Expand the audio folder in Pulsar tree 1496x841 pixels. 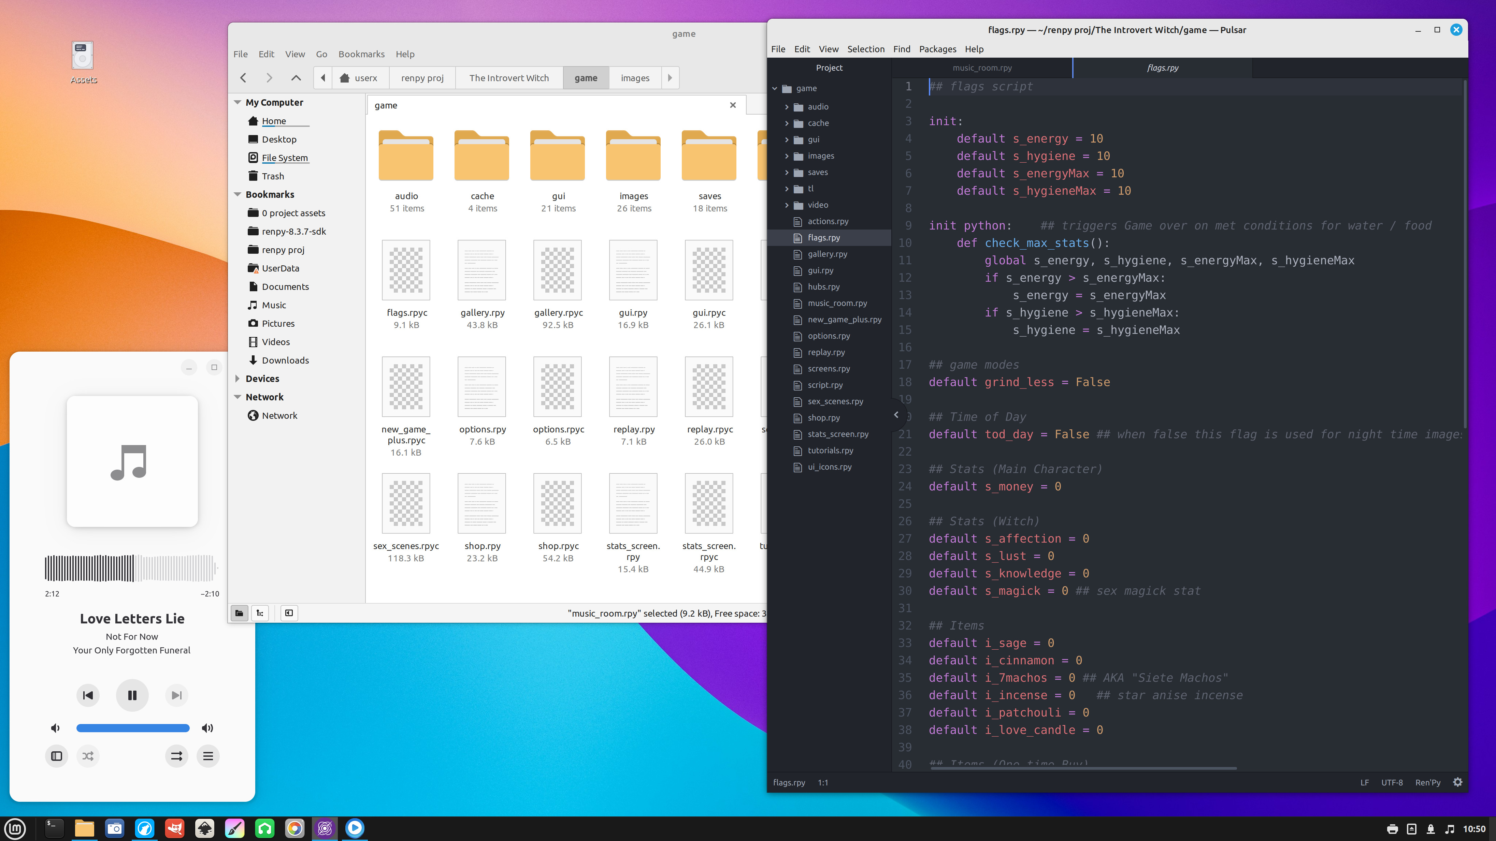tap(787, 107)
